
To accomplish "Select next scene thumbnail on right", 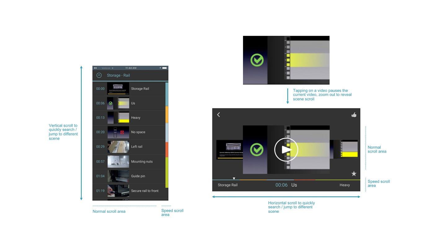I will click(343, 149).
